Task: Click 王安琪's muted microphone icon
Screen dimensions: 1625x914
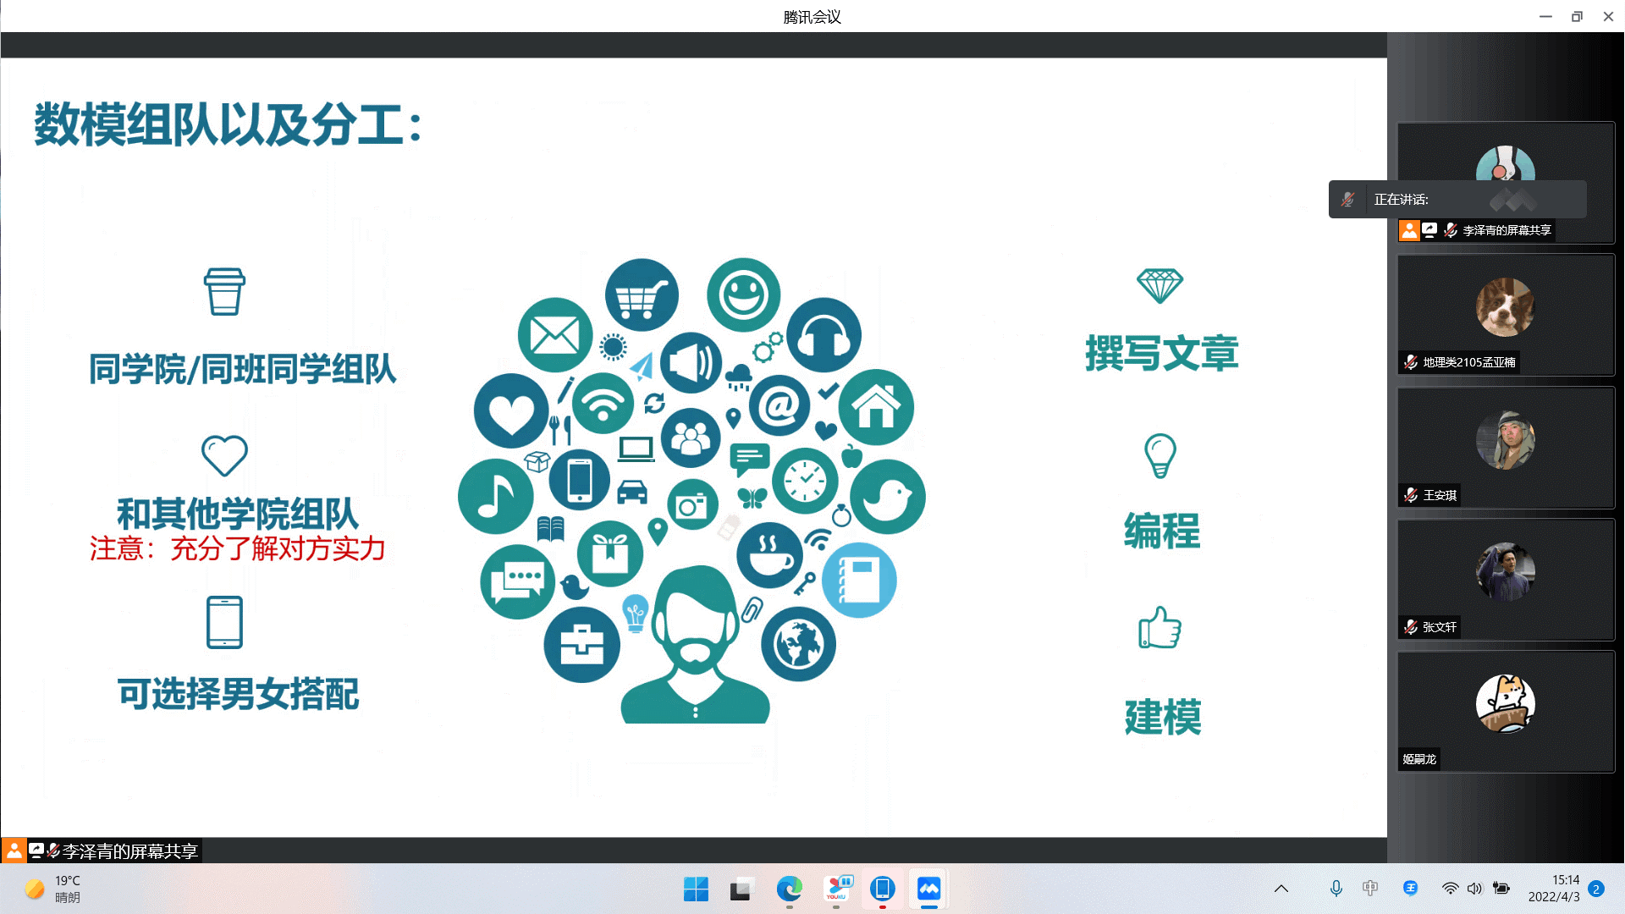Action: coord(1411,495)
